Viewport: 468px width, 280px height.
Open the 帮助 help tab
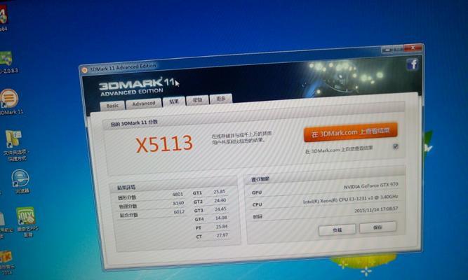point(197,100)
